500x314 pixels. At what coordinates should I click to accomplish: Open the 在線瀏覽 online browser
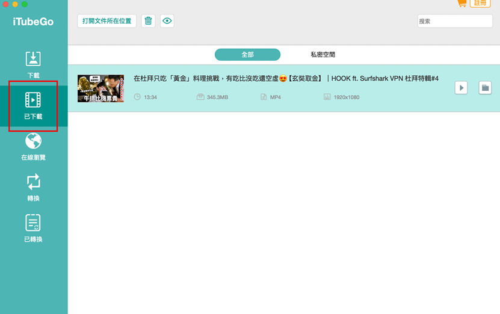(33, 146)
